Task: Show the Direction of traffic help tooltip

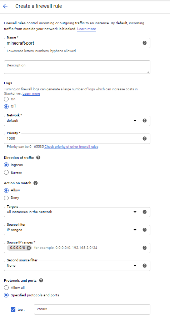Action: 38,157
